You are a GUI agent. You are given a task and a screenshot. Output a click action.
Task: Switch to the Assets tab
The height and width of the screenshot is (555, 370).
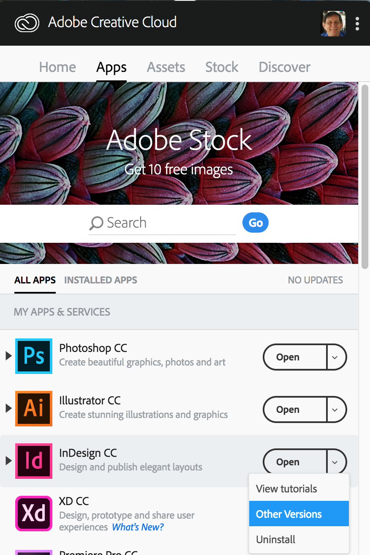pos(166,67)
